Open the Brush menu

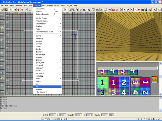pos(56,5)
